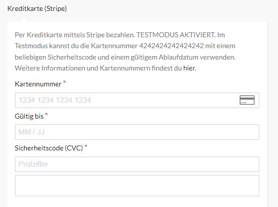Click the red asterisk next to Kartennummer
This screenshot has height=207, width=278.
coord(65,82)
